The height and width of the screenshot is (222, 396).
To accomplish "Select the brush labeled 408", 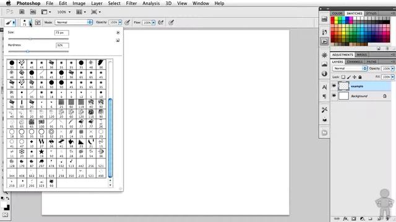I will click(x=22, y=173).
